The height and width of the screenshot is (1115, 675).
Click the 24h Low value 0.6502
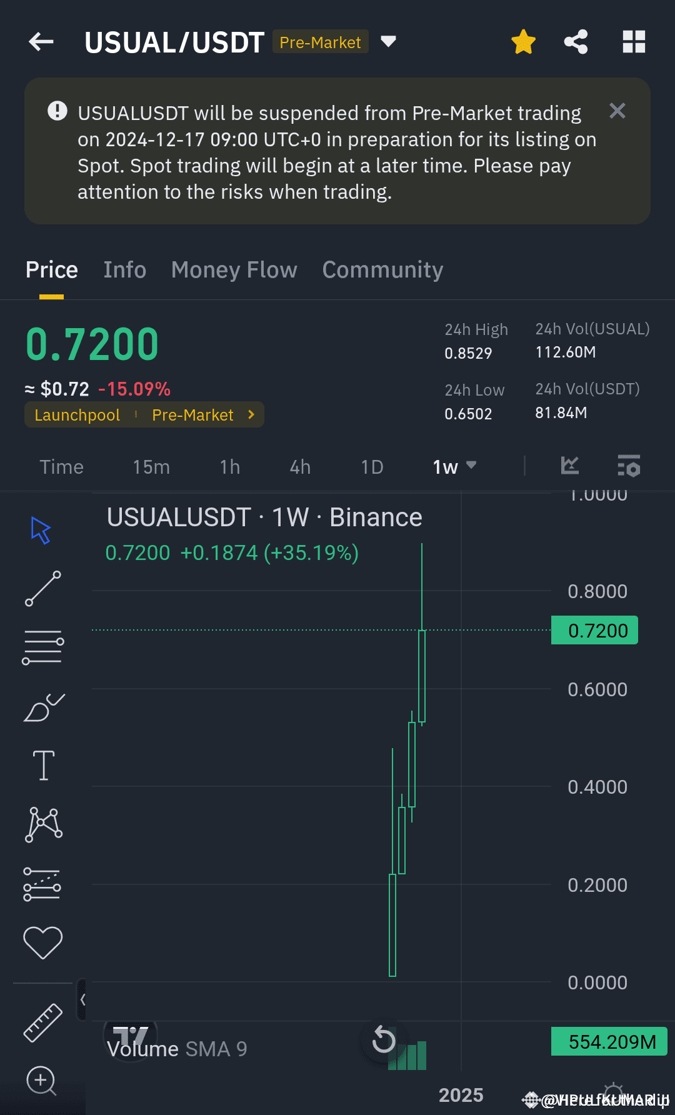(468, 414)
